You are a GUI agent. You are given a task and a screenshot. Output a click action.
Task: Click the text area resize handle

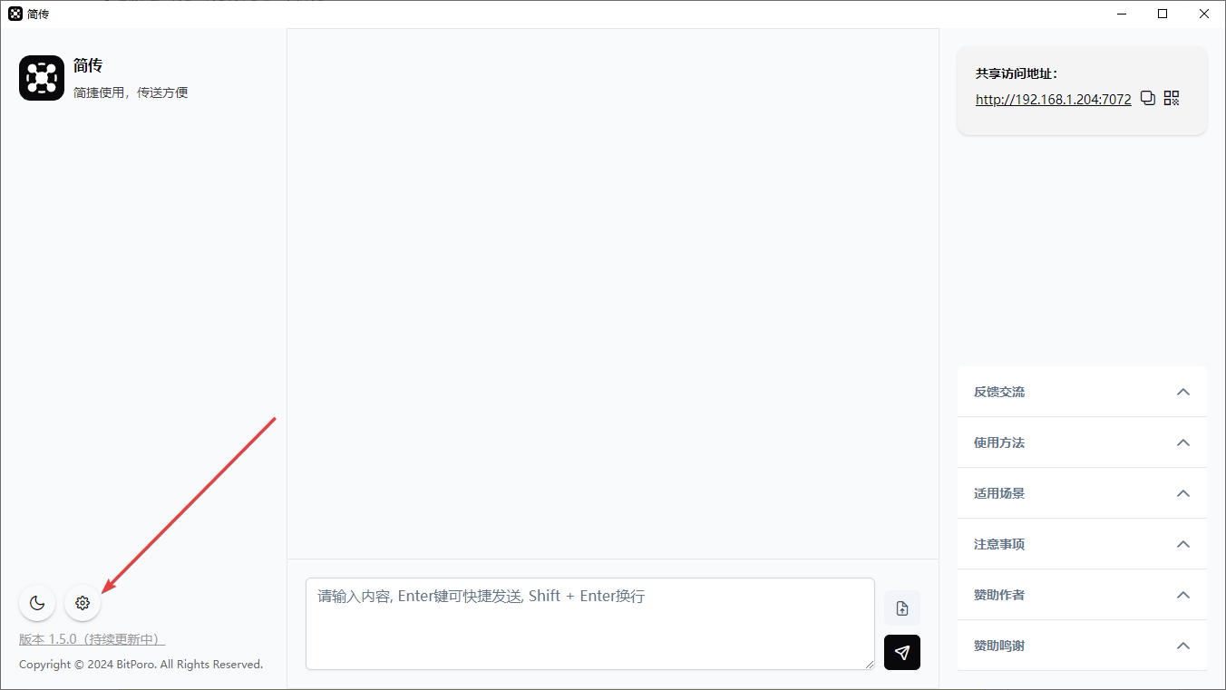coord(869,664)
